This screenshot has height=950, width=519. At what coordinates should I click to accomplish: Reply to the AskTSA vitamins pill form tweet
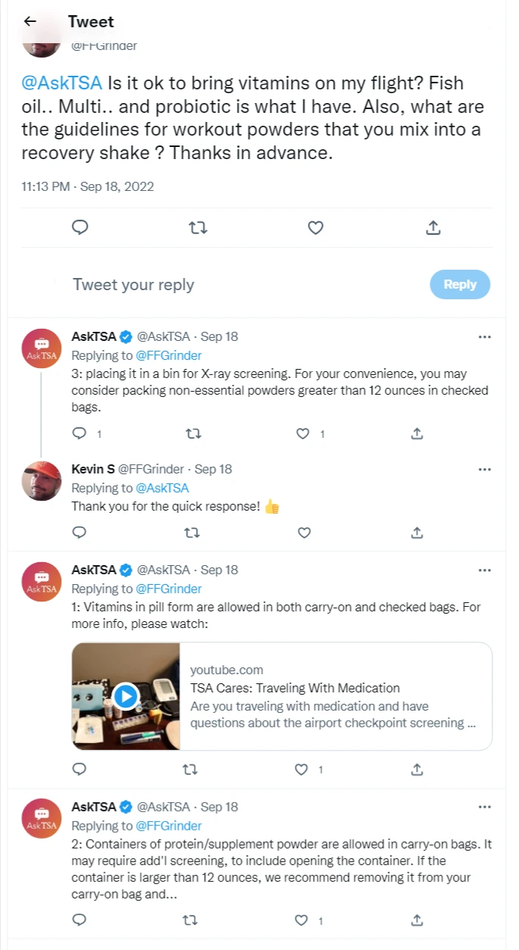[79, 769]
